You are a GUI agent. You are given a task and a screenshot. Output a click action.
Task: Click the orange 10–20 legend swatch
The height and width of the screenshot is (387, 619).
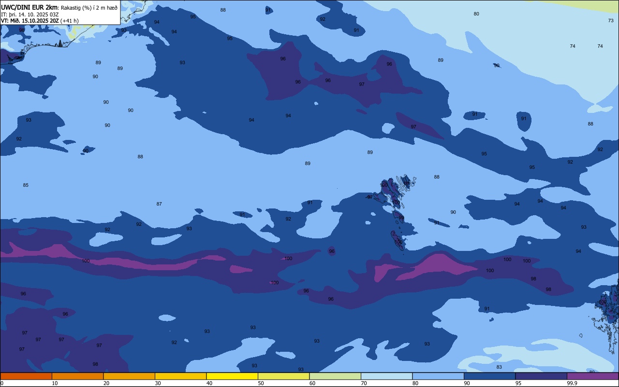77,376
